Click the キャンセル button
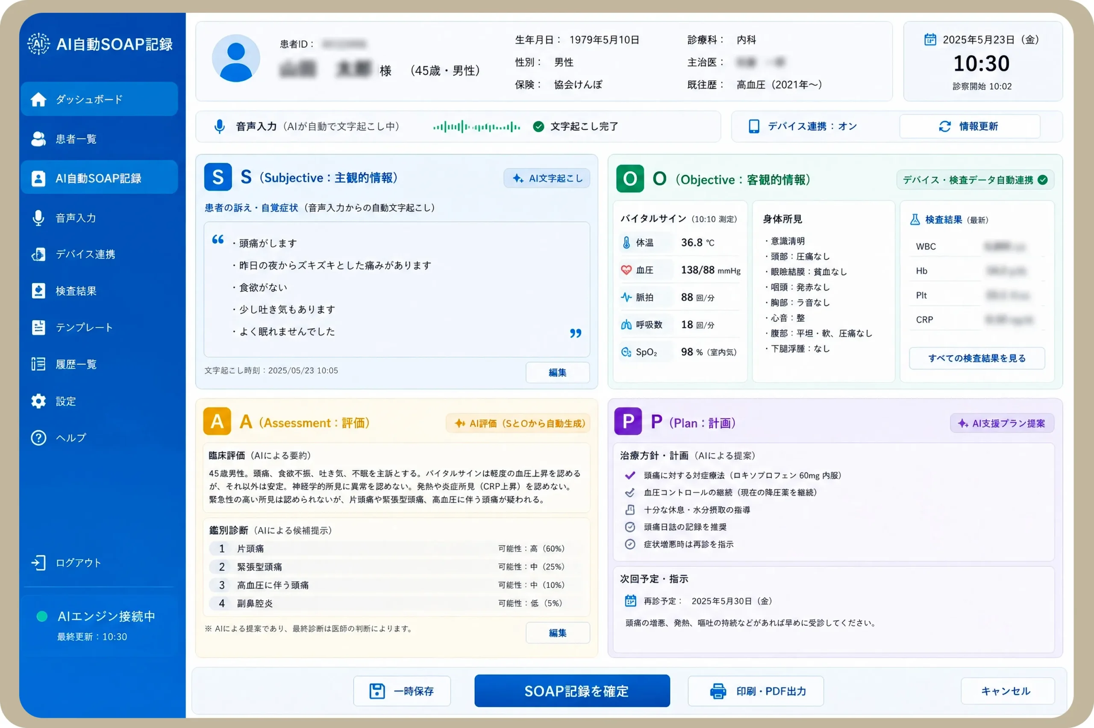Image resolution: width=1094 pixels, height=728 pixels. [1008, 691]
